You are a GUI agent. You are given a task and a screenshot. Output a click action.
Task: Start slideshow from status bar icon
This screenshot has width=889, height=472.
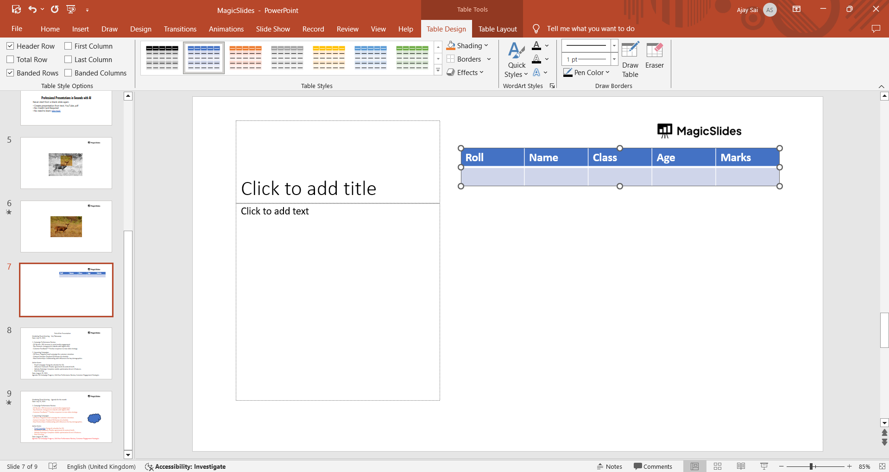tap(764, 466)
